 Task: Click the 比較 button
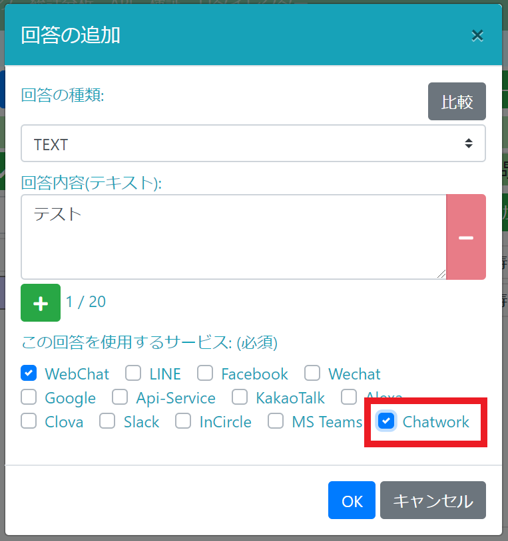(x=457, y=102)
